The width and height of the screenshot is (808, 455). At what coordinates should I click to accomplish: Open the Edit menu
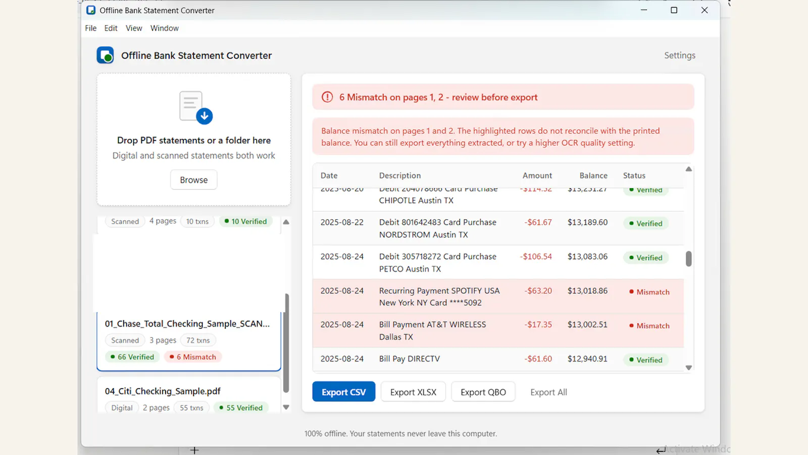point(111,28)
